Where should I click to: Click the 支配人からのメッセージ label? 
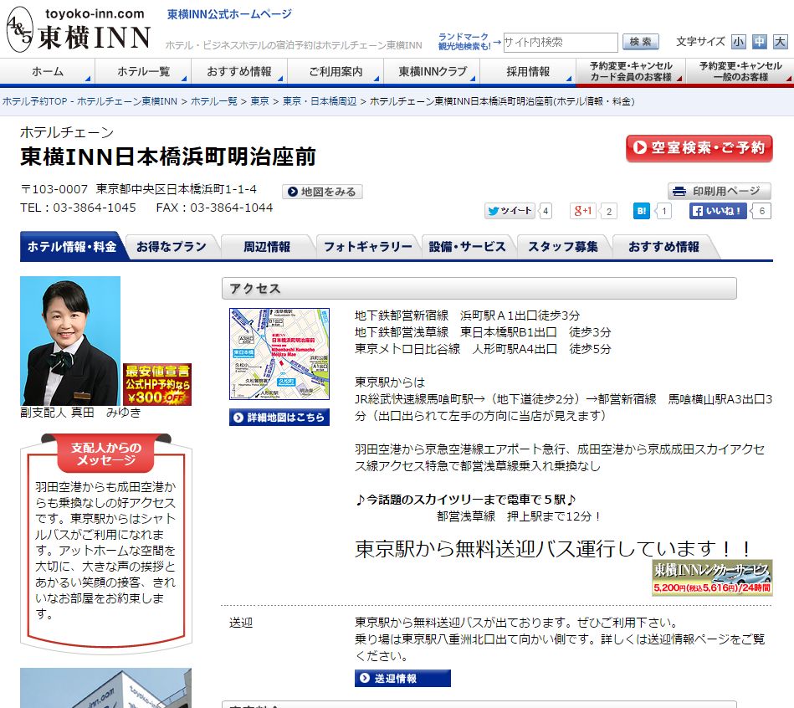[105, 454]
